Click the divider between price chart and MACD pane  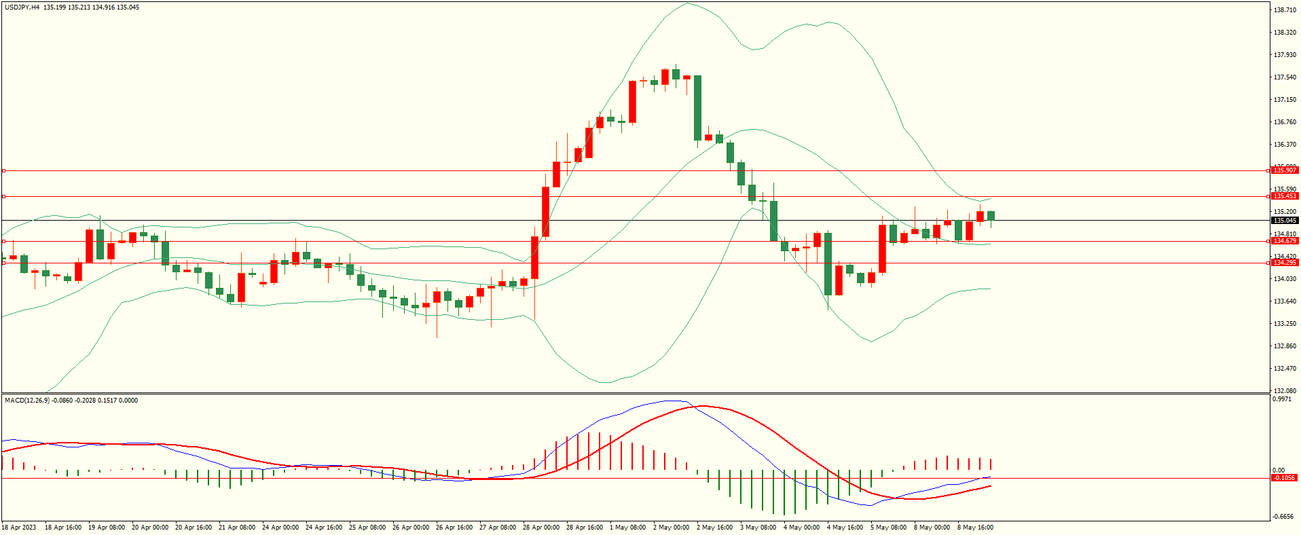point(635,394)
